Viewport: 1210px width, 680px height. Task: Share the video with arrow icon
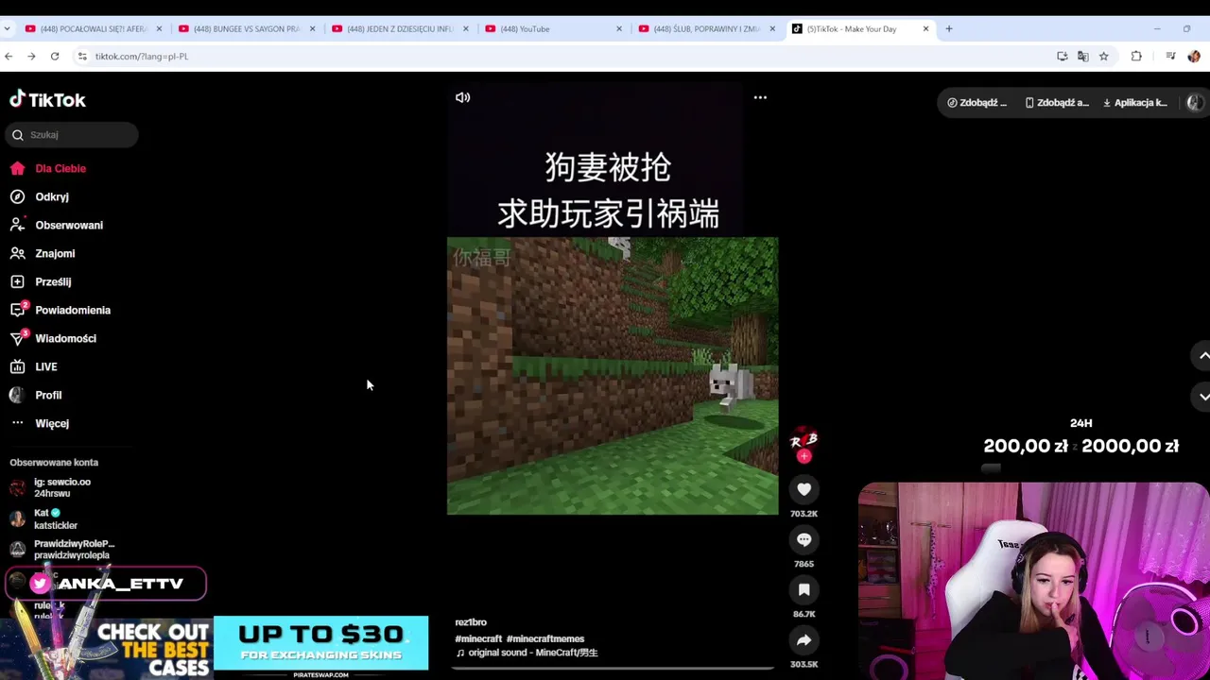804,640
